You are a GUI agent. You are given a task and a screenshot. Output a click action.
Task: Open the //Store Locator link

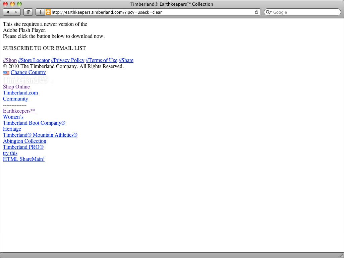tap(34, 60)
